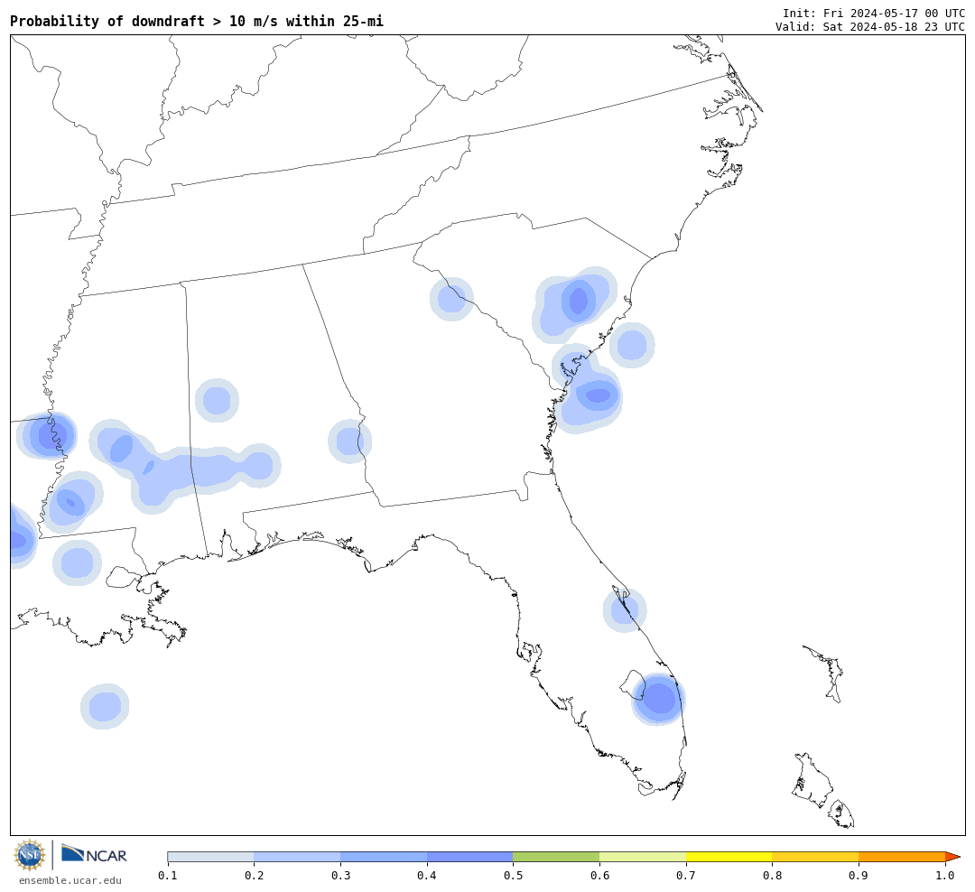Click the 0.1–0.2 pale gray color band

(x=210, y=857)
